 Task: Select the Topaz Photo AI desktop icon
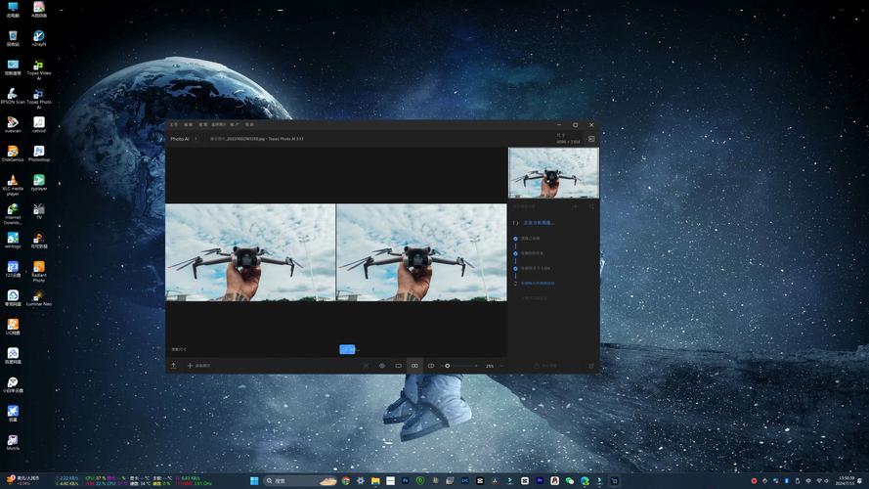tap(39, 99)
